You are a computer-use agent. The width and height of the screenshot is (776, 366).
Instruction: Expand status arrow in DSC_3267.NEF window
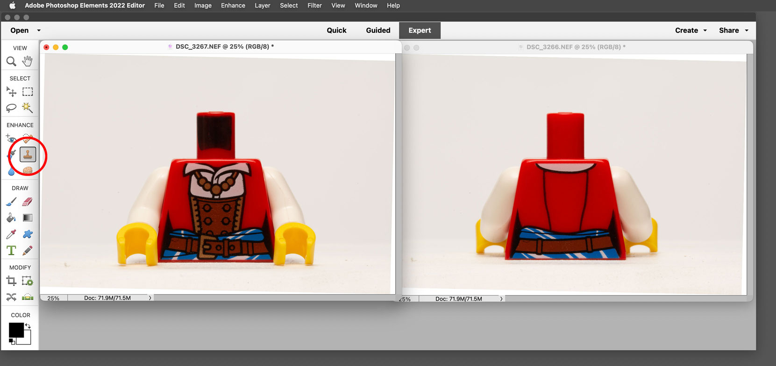150,298
